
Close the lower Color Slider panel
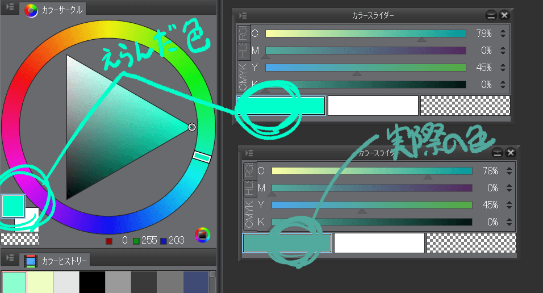511,153
